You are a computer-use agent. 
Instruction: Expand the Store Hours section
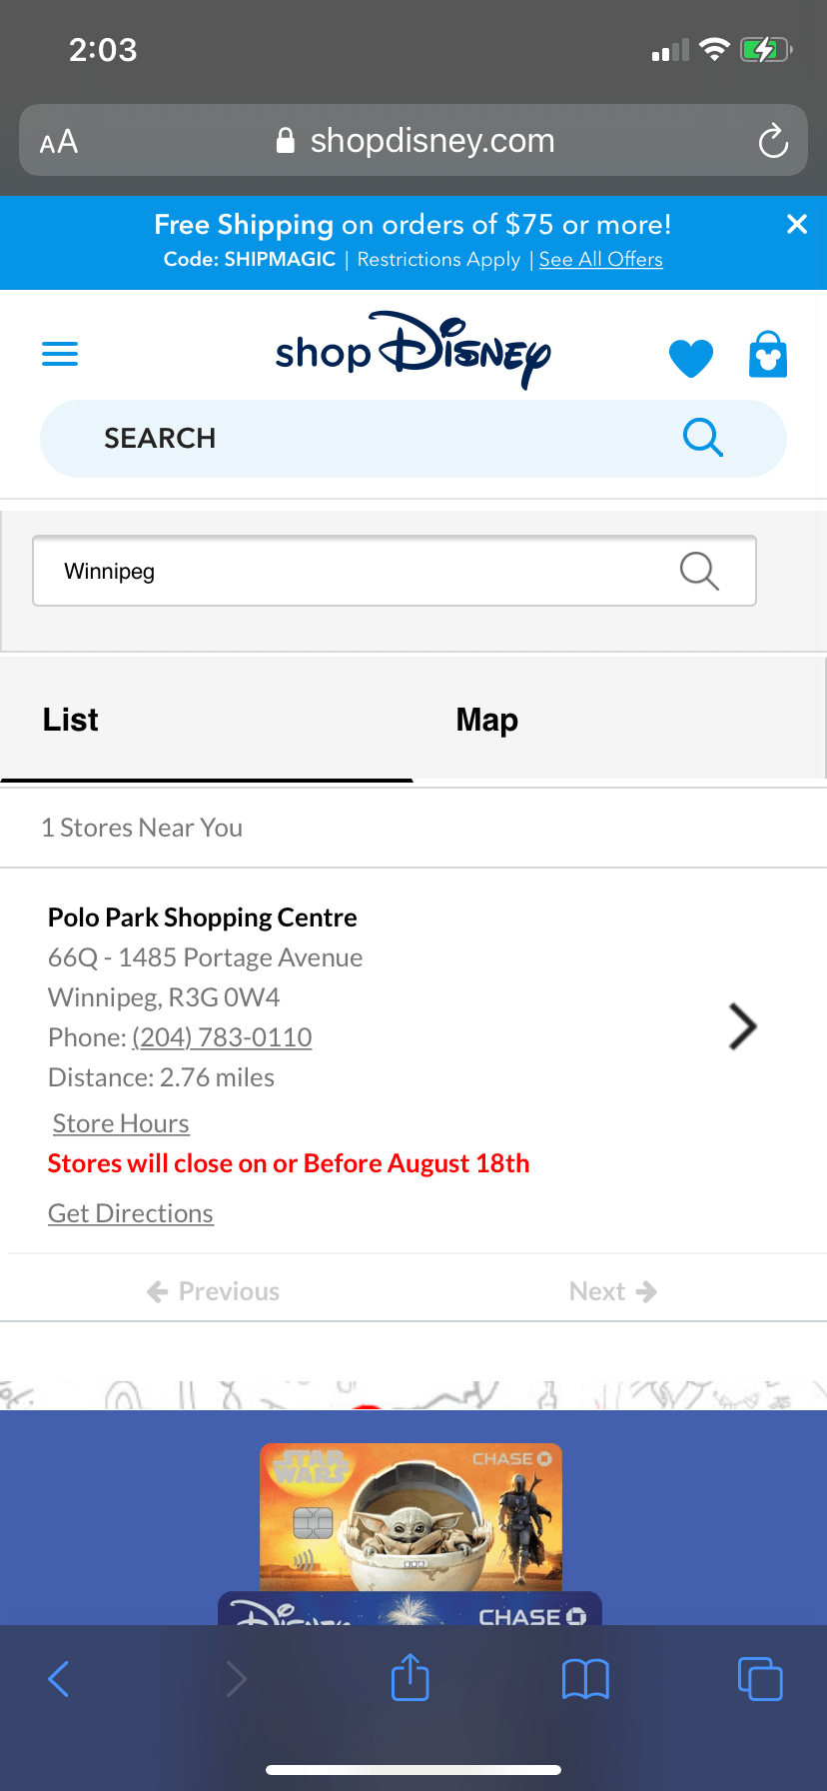[121, 1123]
